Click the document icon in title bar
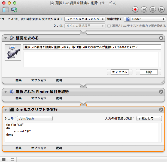This screenshot has width=167, height=162. coord(52,3)
